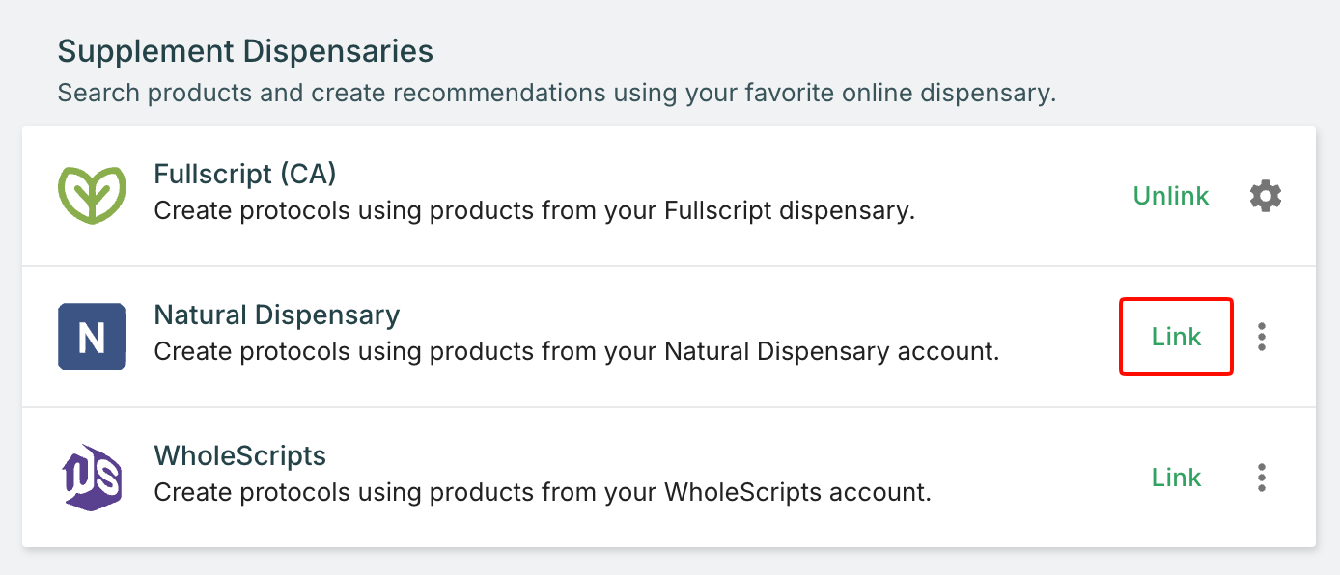
Task: Click the Fullscript green leaf logo
Action: click(91, 196)
